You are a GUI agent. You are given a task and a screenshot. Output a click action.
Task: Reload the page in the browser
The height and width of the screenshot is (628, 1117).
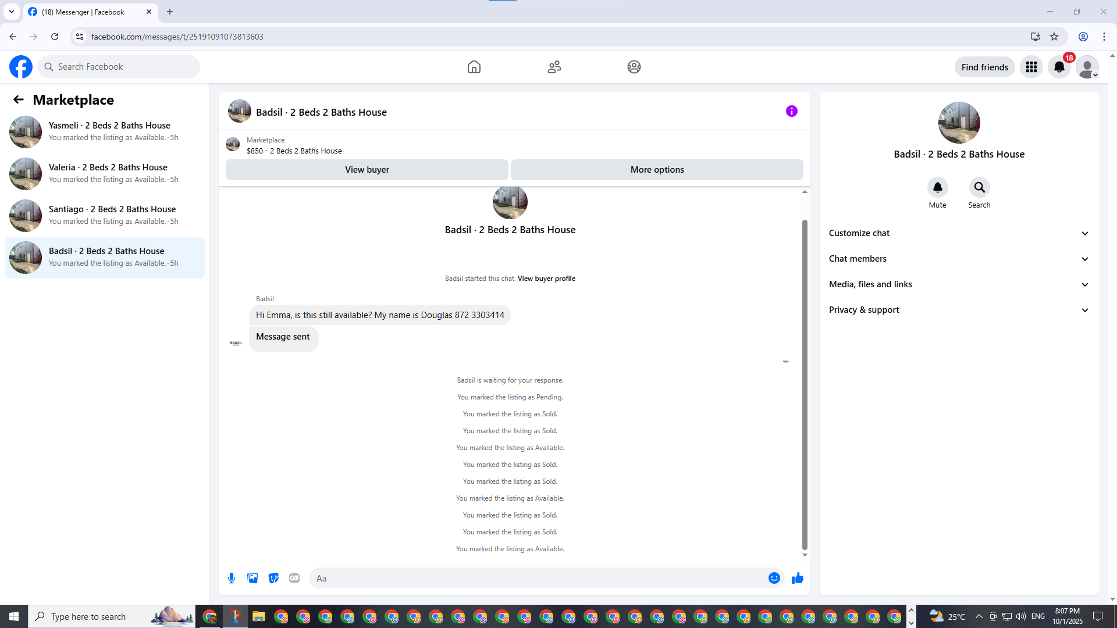[55, 37]
